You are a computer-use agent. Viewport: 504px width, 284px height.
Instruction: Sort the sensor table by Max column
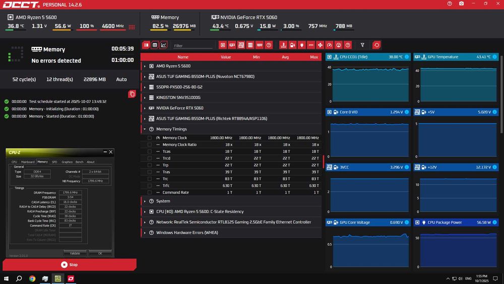point(314,57)
